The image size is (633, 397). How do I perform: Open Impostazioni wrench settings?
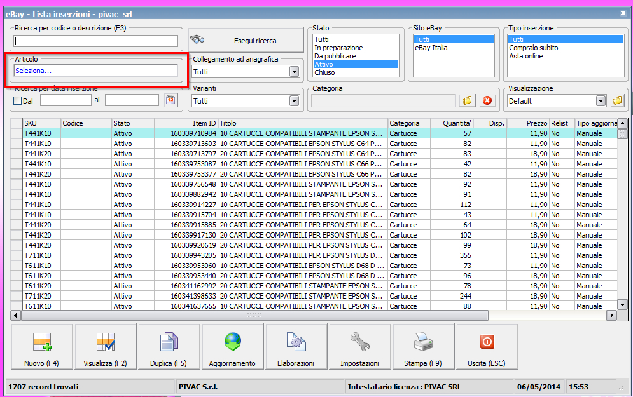tap(359, 346)
